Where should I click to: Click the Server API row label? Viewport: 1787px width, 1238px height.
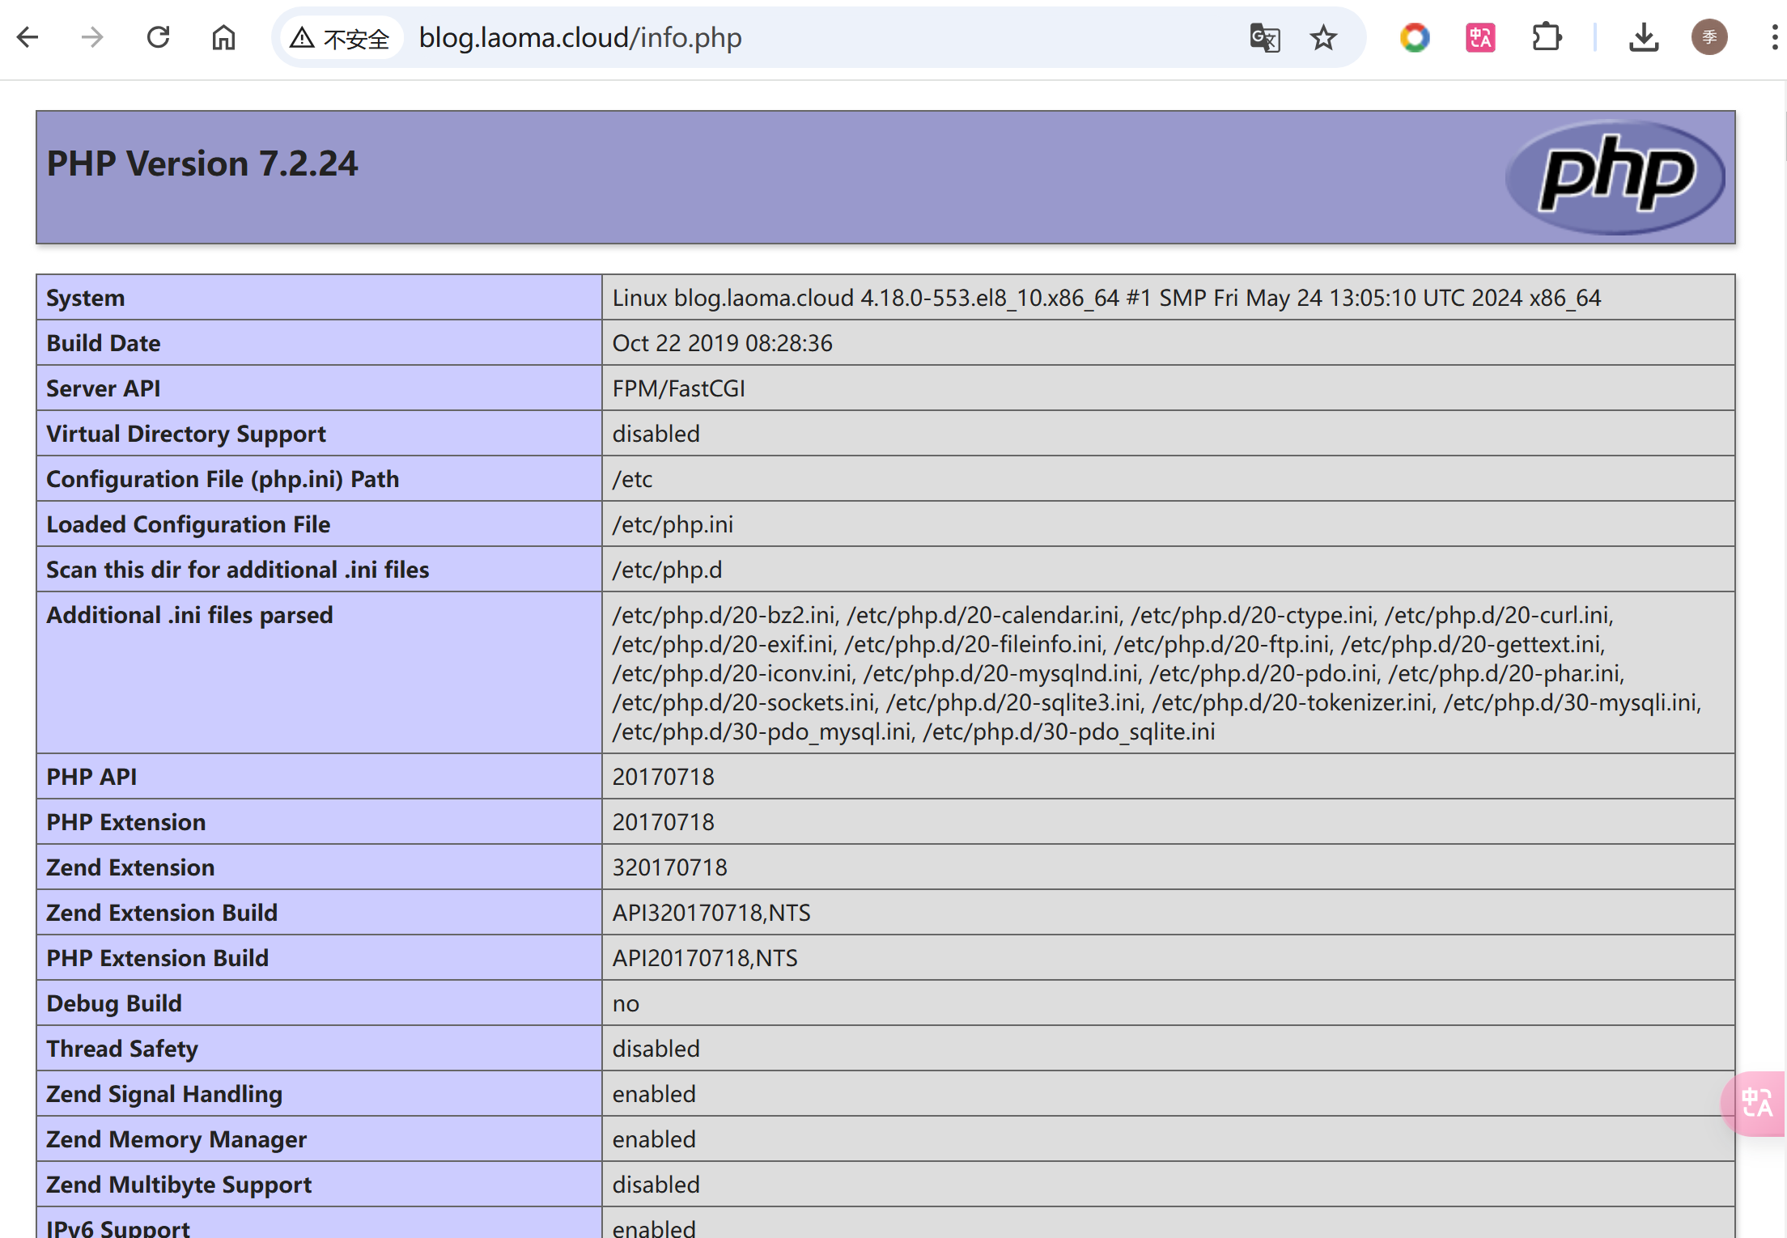pyautogui.click(x=104, y=388)
